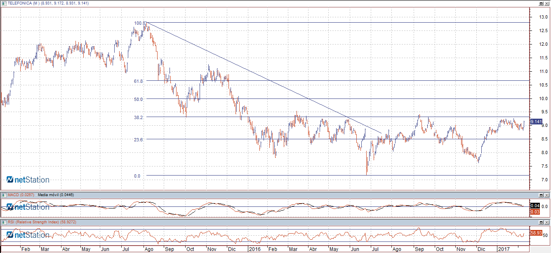Open the MACD panel icon
Viewport: 551px width, 253px height.
[x=4, y=194]
